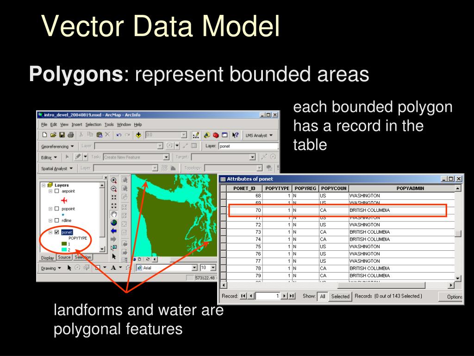
Task: Collapse the ponet layer legend
Action: click(x=50, y=232)
